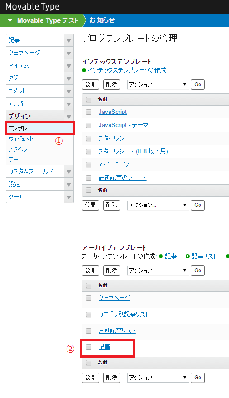This screenshot has width=229, height=398.
Task: Click green plus icon before 記事 archive link
Action: click(161, 256)
